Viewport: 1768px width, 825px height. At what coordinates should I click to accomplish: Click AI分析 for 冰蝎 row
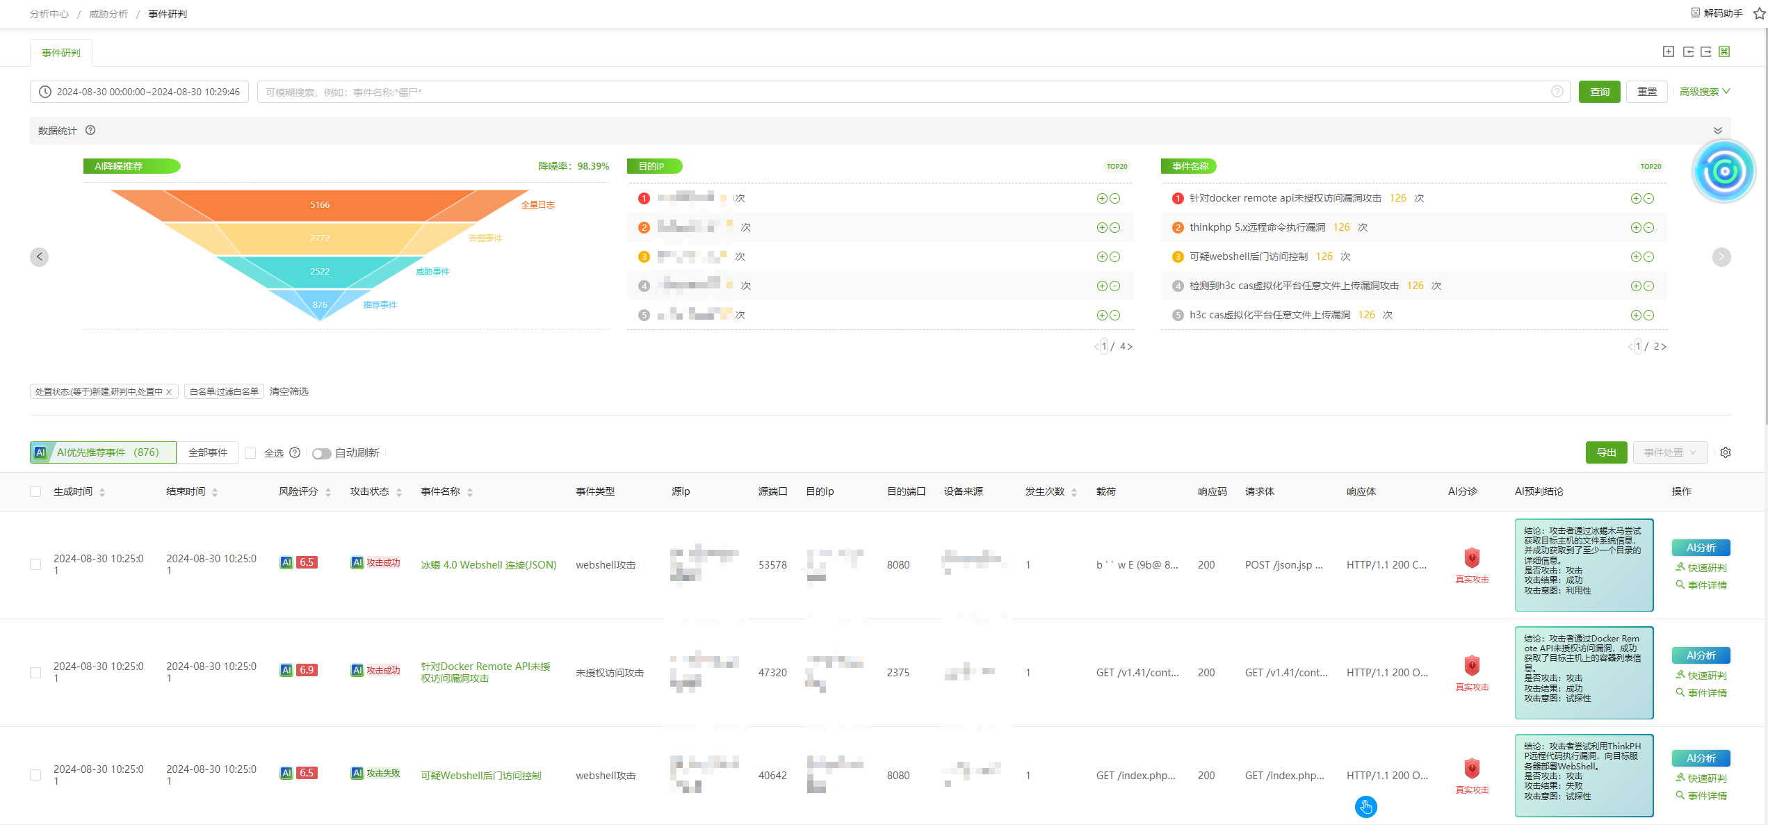1701,548
